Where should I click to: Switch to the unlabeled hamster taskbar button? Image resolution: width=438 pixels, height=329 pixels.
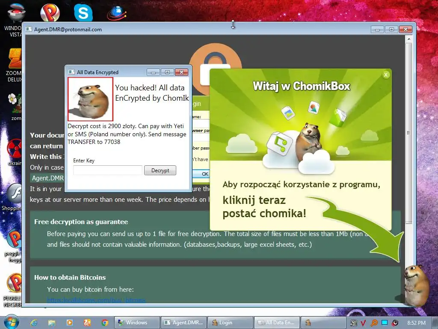323,323
